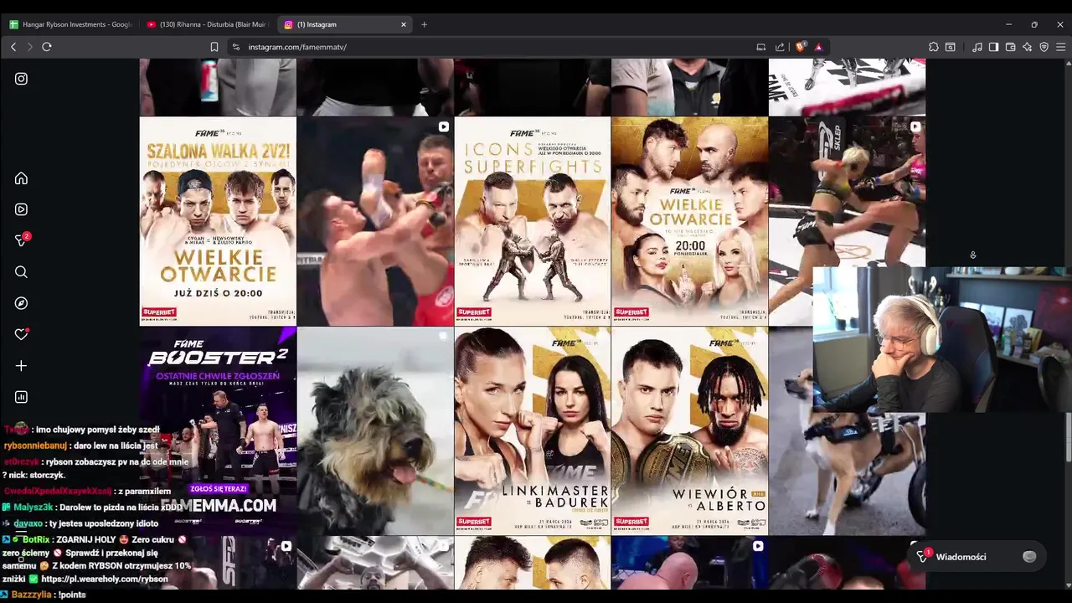Click Malysz3k username in chat
The width and height of the screenshot is (1072, 603).
pyautogui.click(x=33, y=508)
